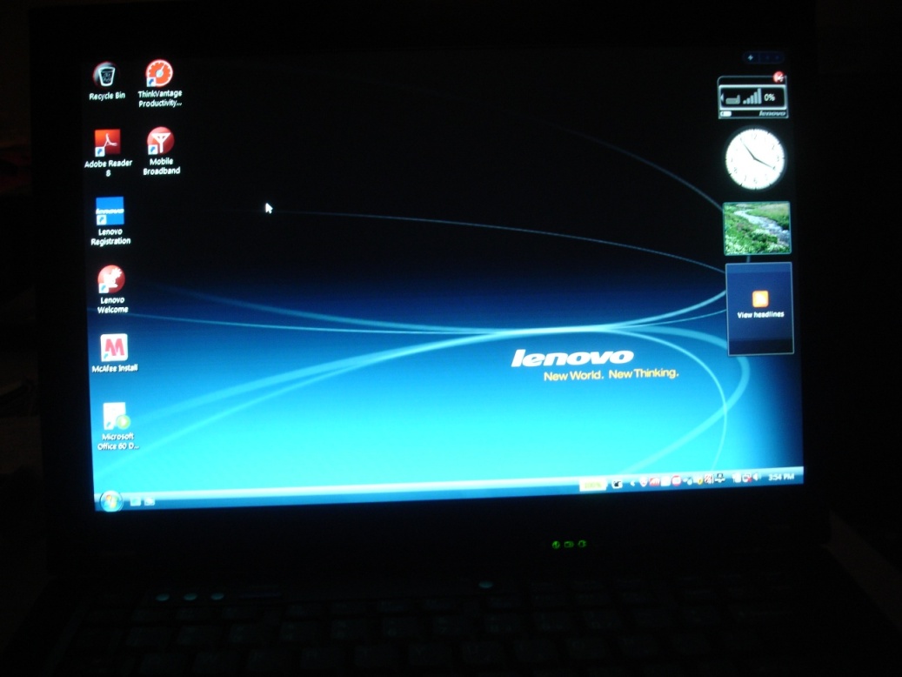This screenshot has width=902, height=677.
Task: Open the Windows Start orb
Action: tap(110, 501)
